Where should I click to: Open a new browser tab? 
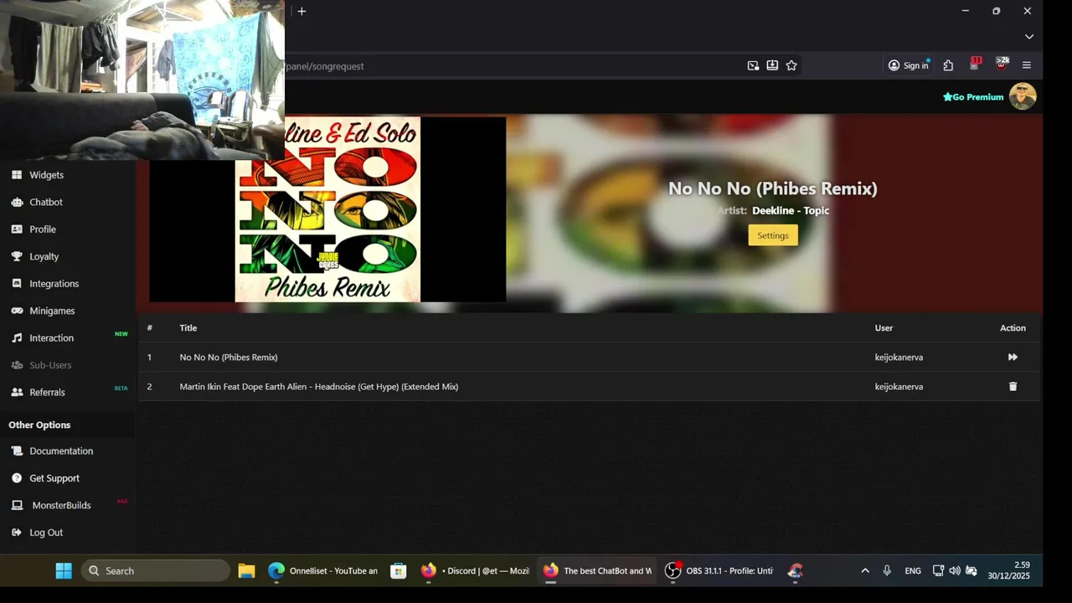pyautogui.click(x=301, y=11)
